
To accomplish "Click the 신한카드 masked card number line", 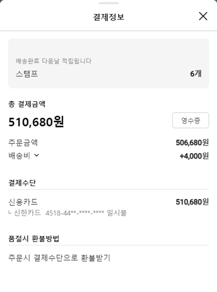I will pyautogui.click(x=68, y=213).
